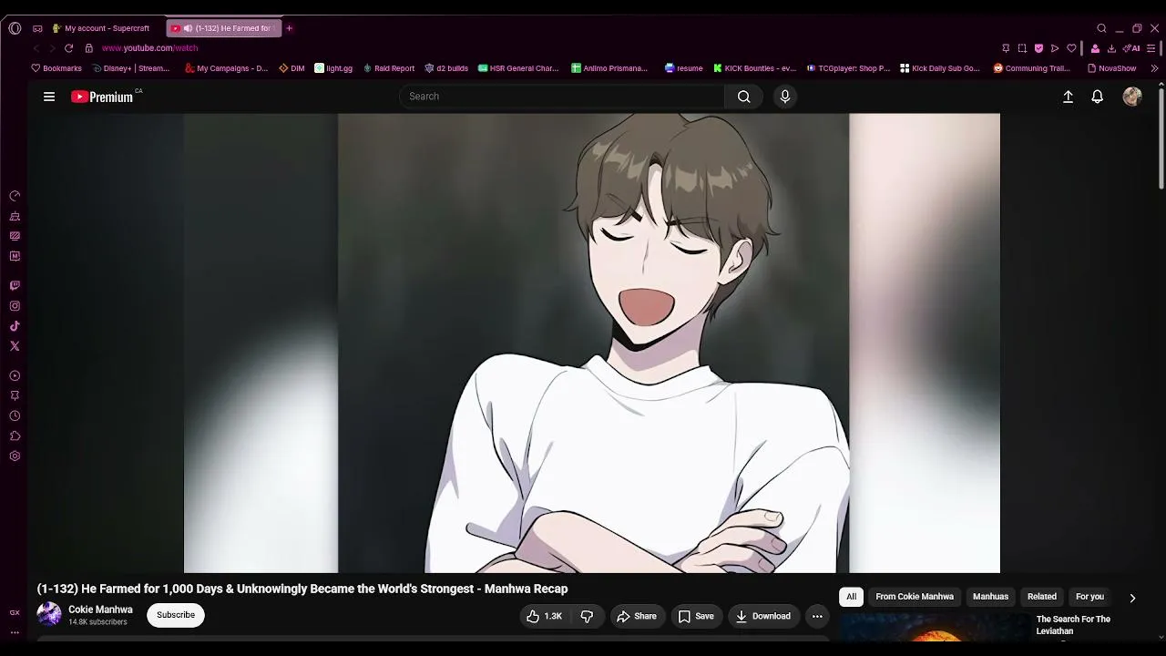Open the YouTube account avatar menu

[1132, 97]
